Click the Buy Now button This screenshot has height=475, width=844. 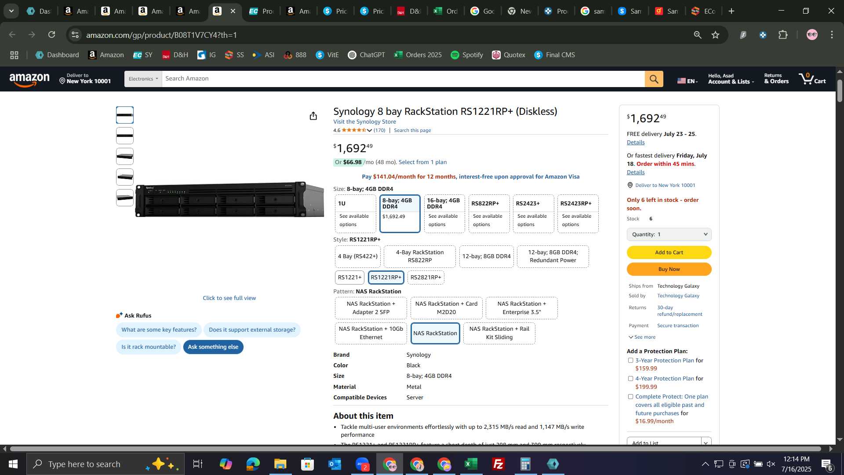pos(669,269)
